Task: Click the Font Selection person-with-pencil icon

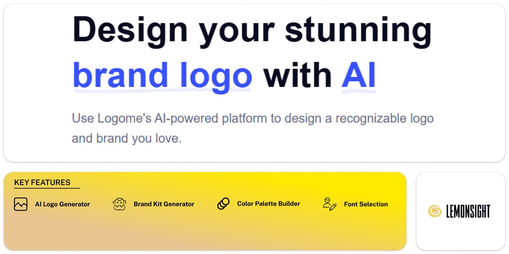Action: pos(330,204)
